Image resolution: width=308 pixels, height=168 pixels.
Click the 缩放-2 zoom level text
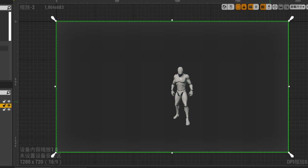27,7
